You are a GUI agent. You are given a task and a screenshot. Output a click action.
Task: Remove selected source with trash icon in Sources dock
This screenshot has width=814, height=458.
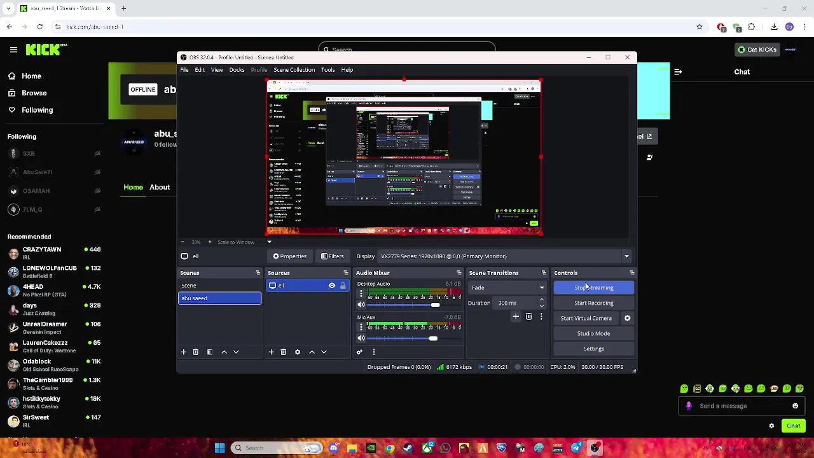coord(284,352)
